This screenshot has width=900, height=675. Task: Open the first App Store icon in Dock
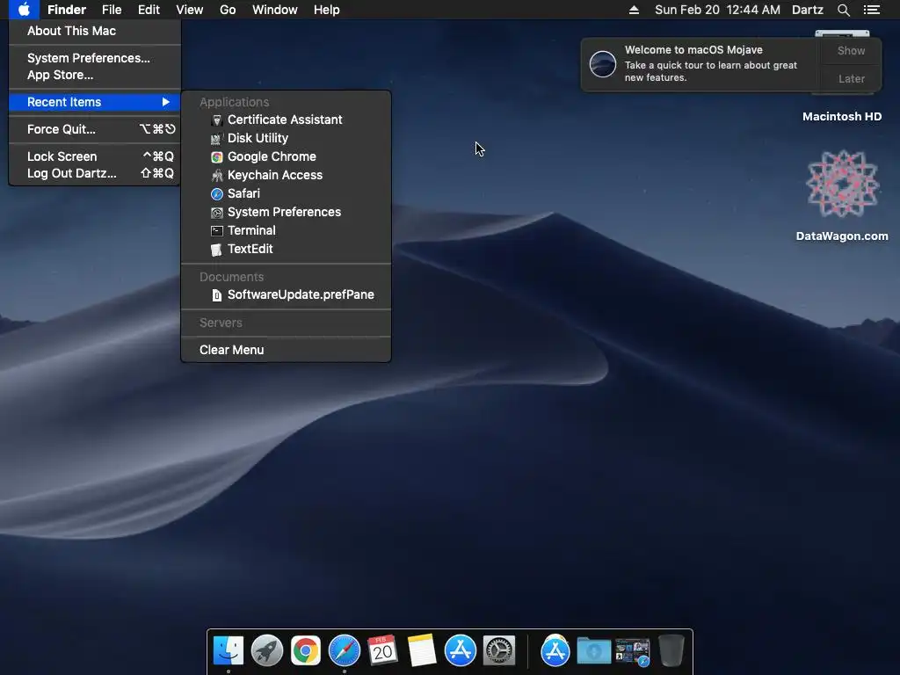(461, 651)
